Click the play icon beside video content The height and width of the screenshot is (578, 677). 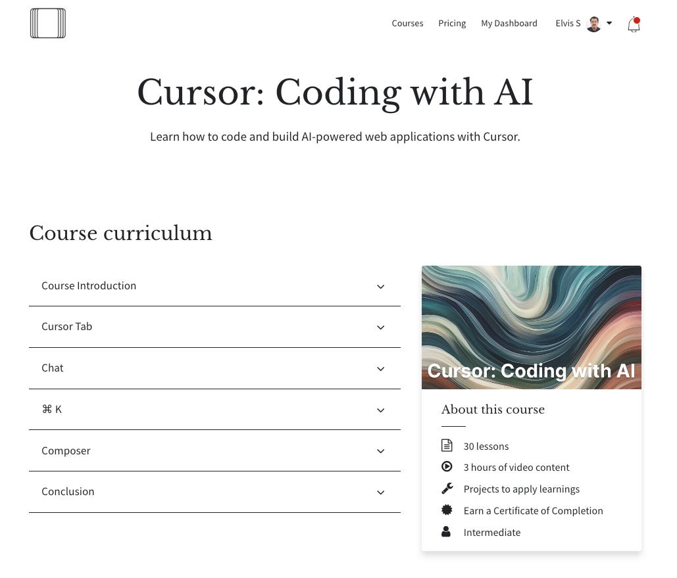447,467
